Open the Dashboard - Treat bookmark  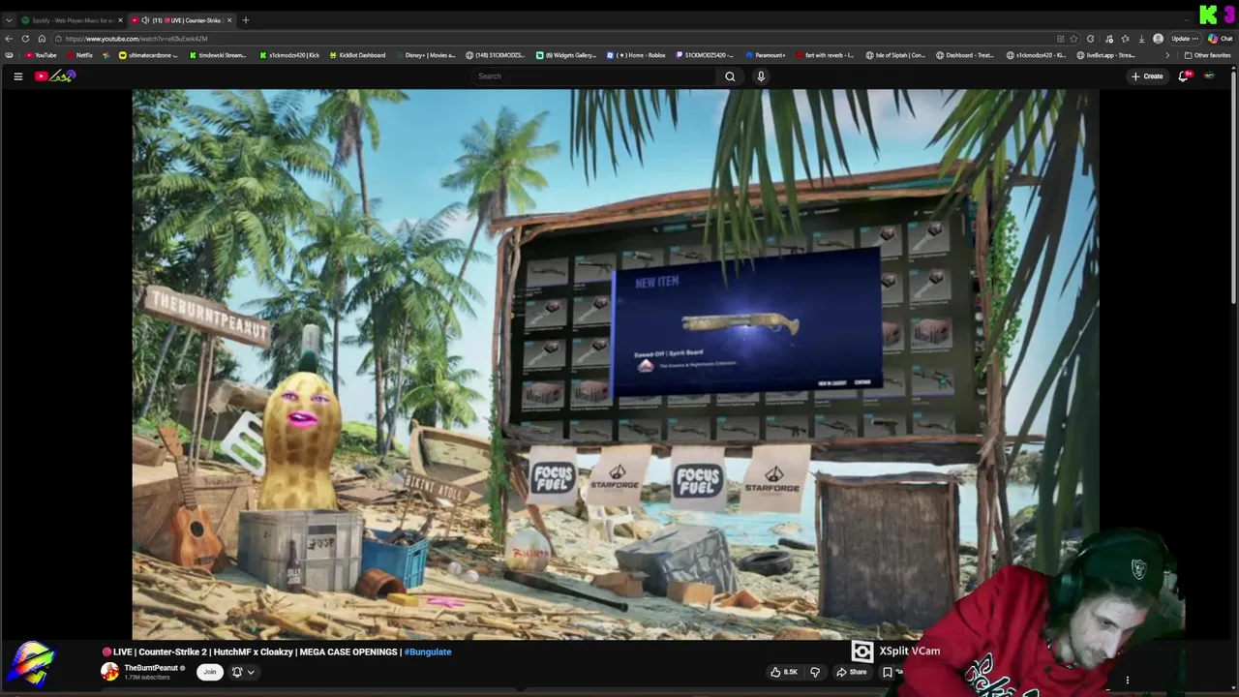point(965,55)
